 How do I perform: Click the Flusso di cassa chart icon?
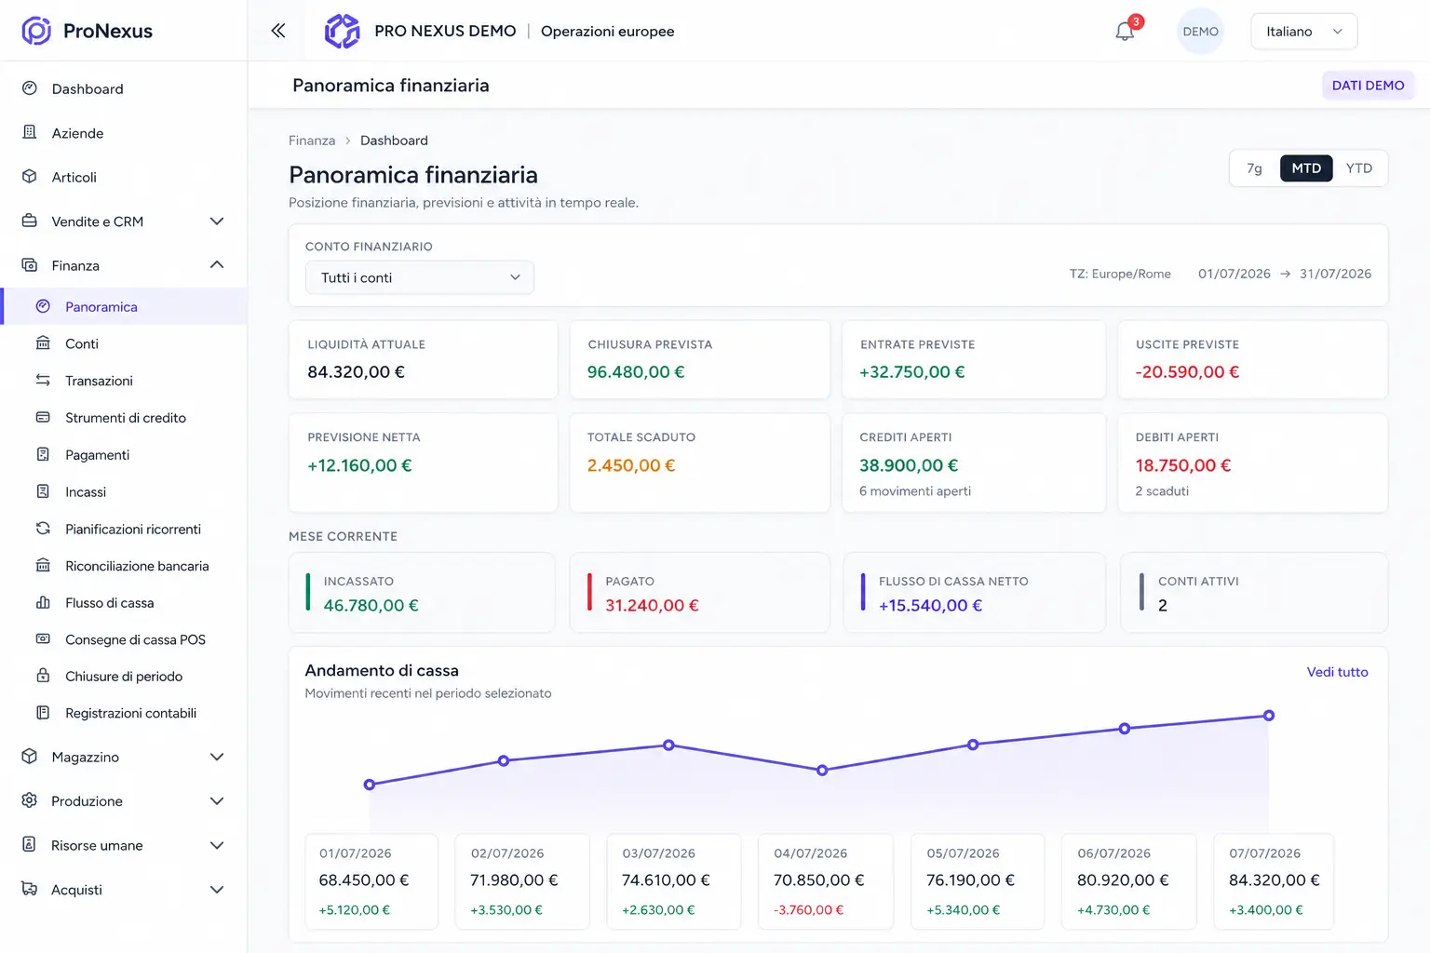coord(43,603)
